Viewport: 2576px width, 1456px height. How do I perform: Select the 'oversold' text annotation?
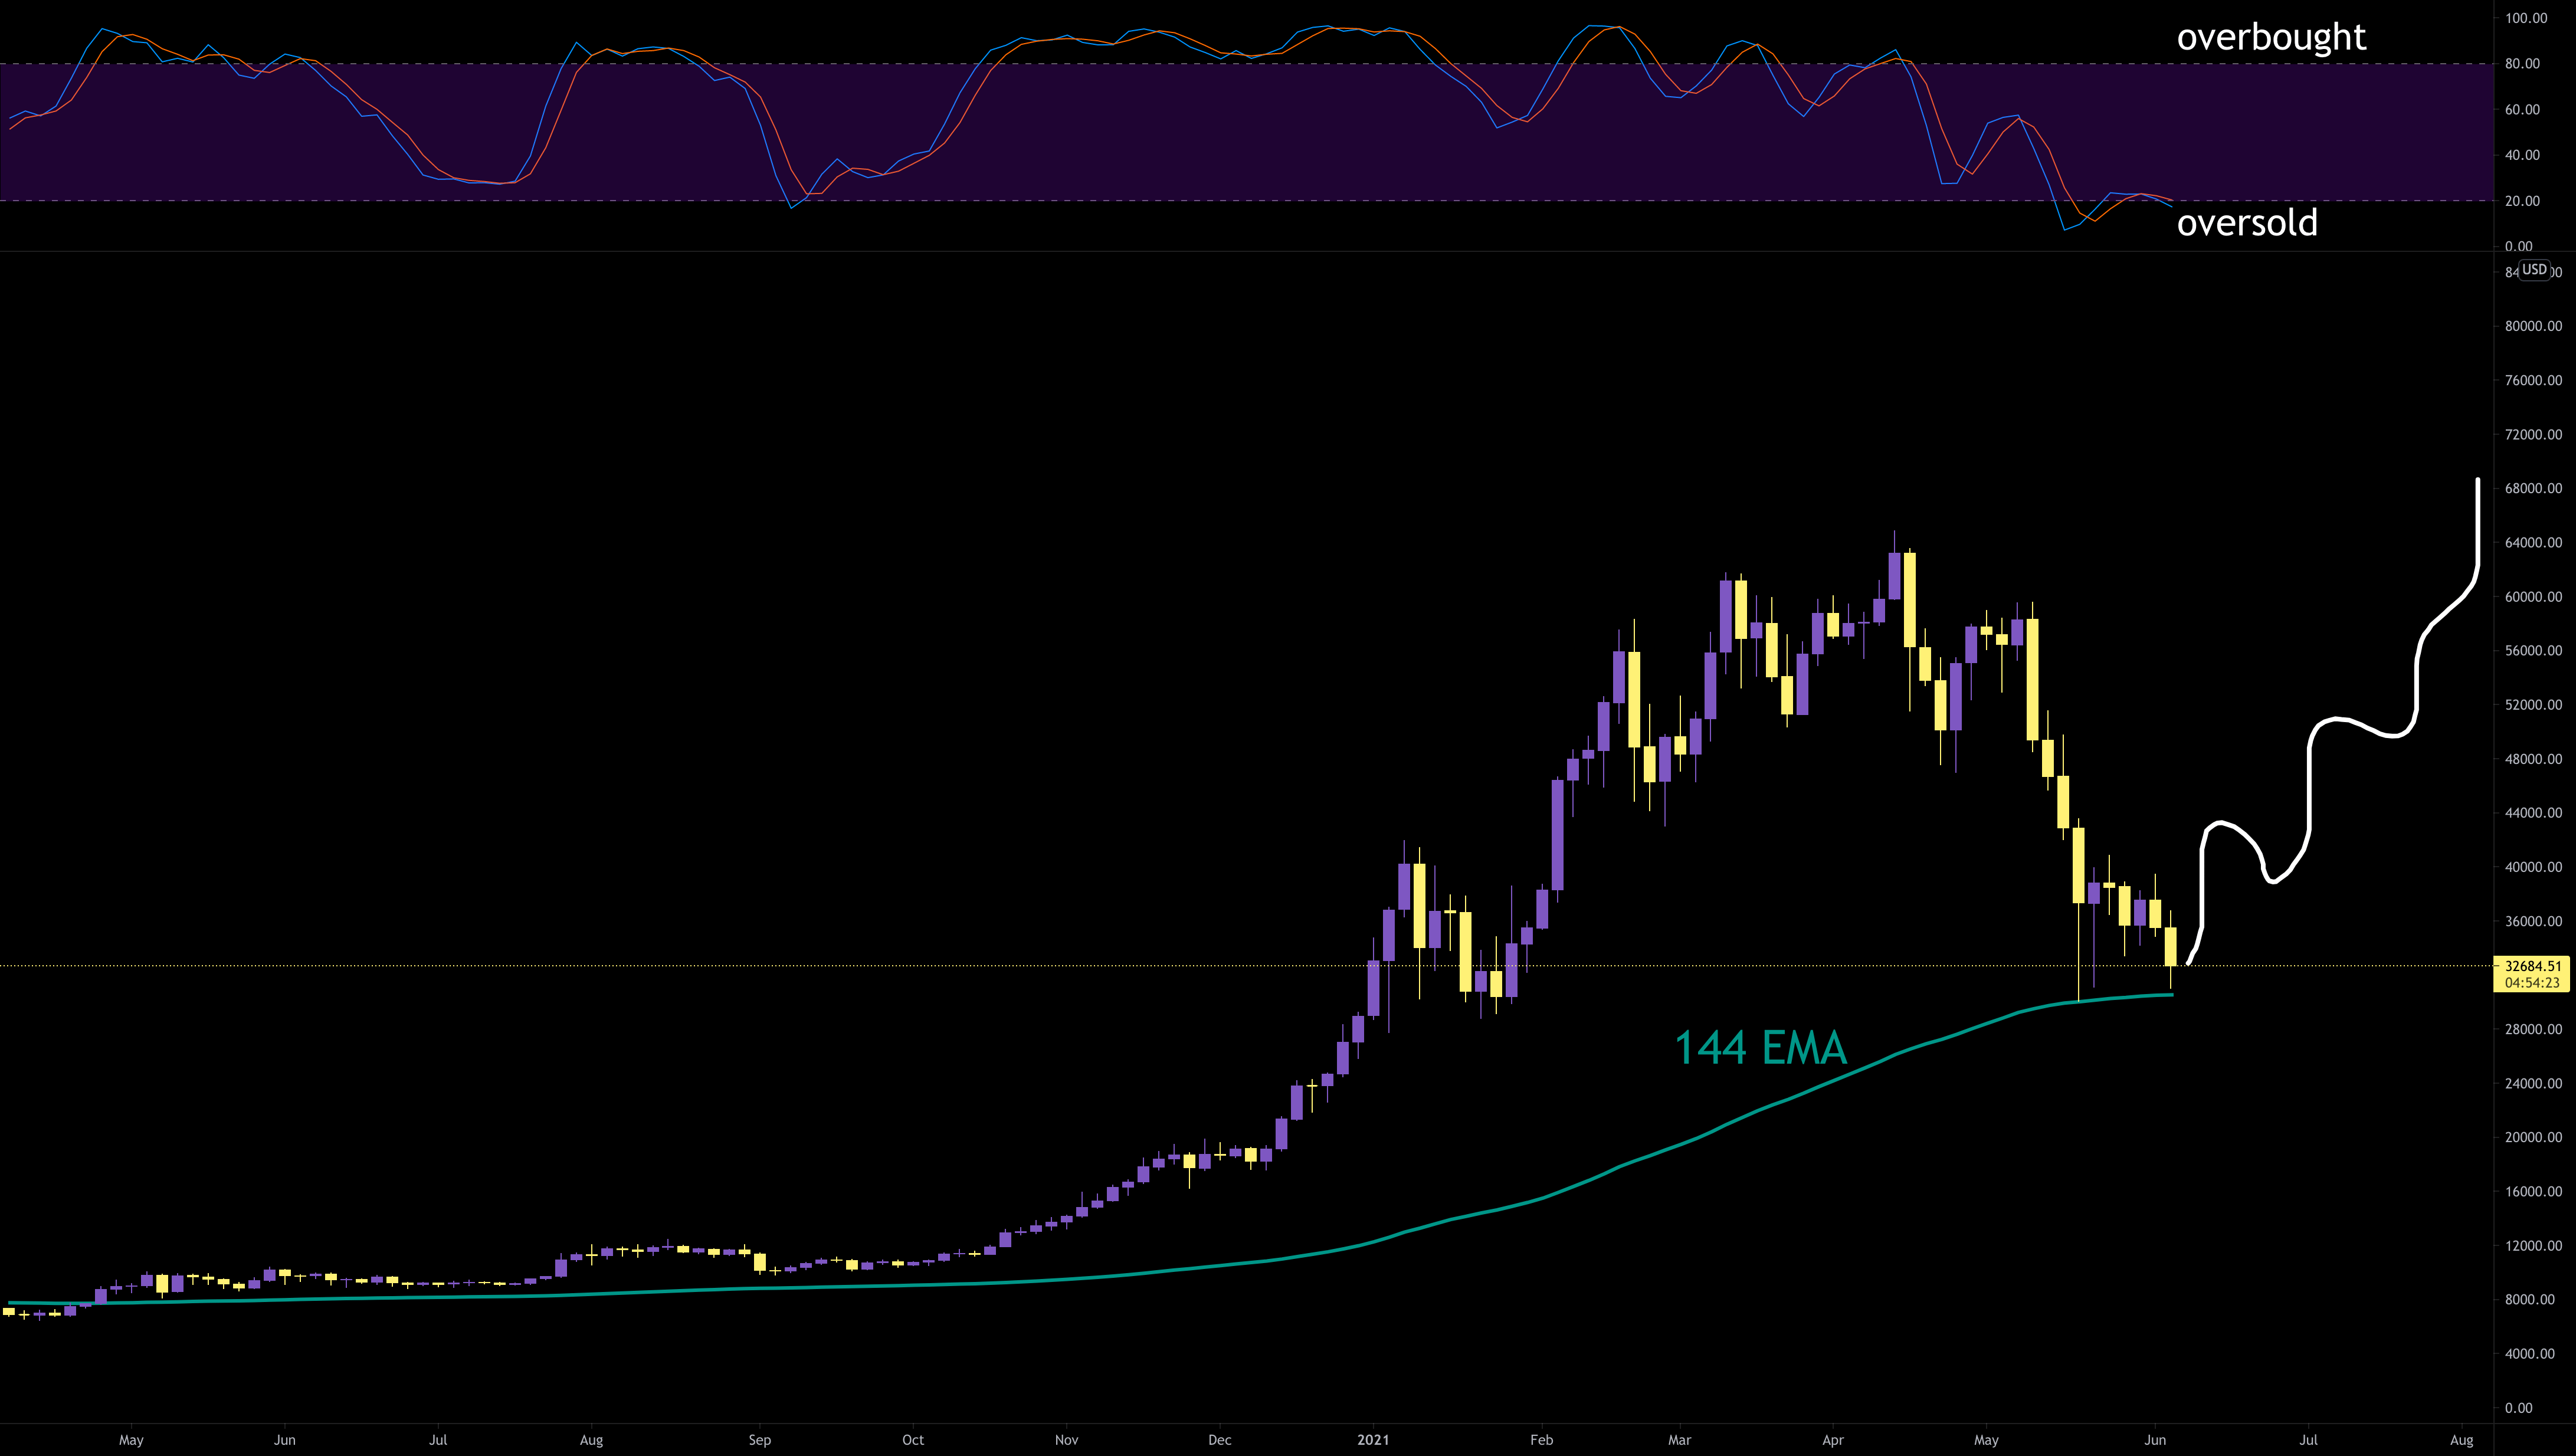(x=2247, y=222)
